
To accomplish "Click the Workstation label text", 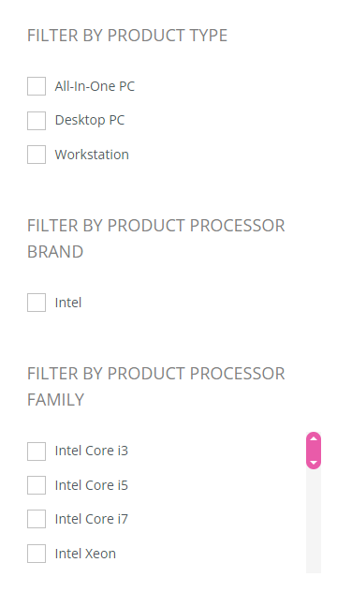I will pyautogui.click(x=92, y=155).
